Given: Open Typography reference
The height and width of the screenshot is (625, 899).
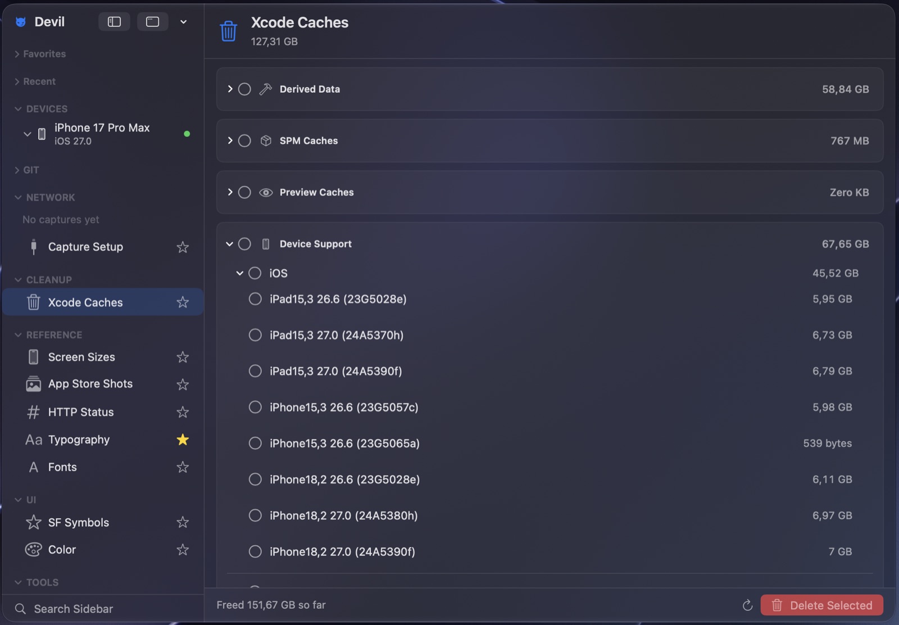Looking at the screenshot, I should [79, 440].
